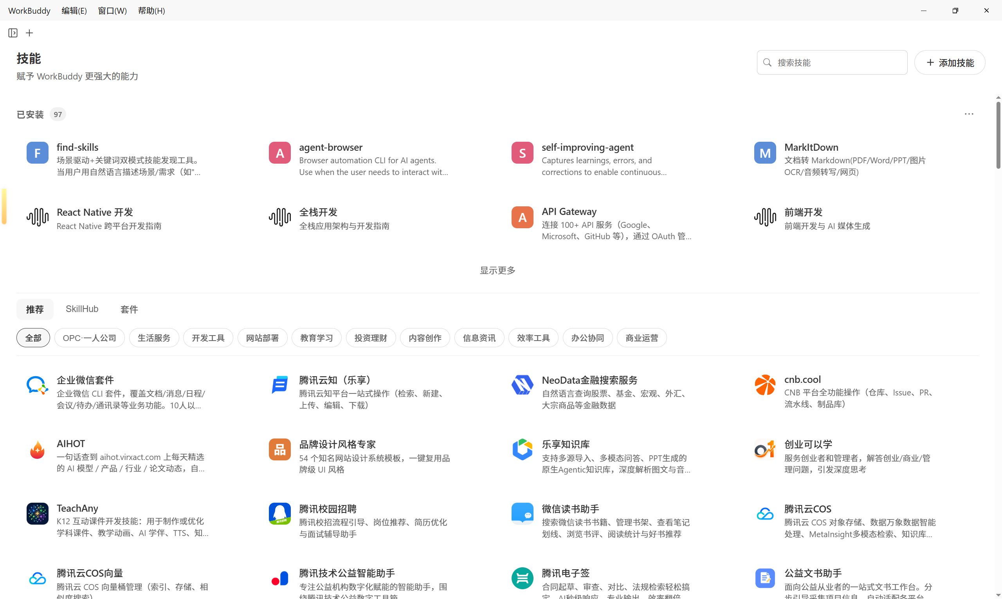
Task: Open the 腾讯校园招聘 title text
Action: pos(328,509)
